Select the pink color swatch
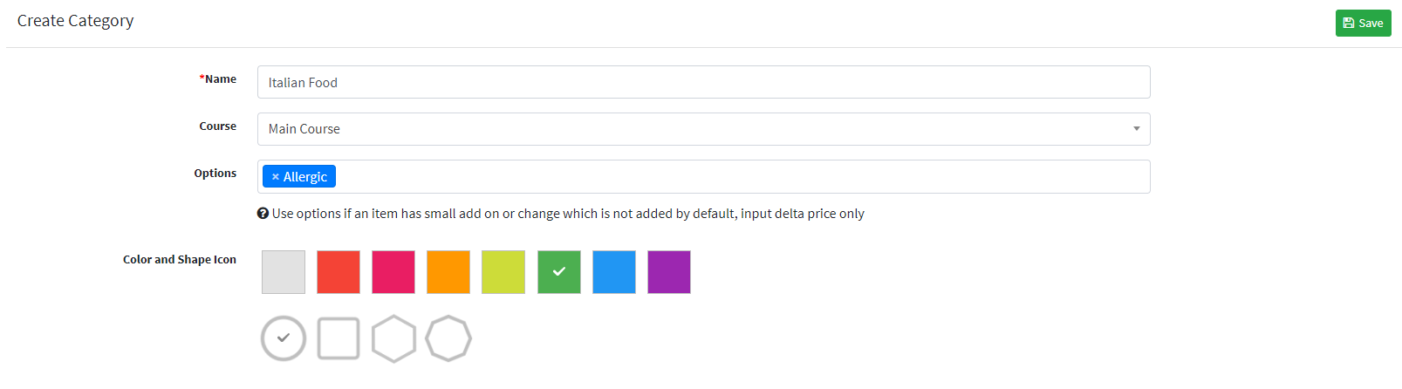Viewport: 1402px width, 389px height. pyautogui.click(x=393, y=272)
